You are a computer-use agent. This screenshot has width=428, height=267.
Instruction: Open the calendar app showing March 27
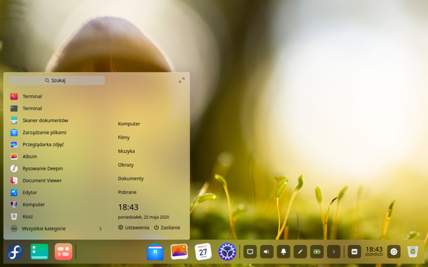pos(203,251)
